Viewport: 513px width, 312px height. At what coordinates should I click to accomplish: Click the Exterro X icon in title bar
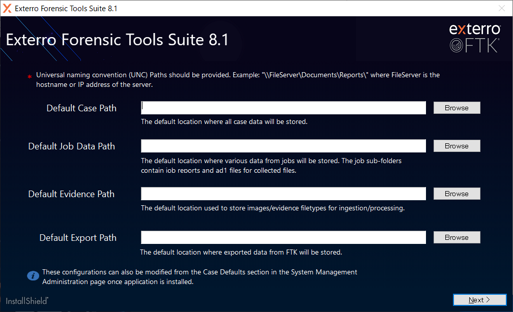[x=7, y=8]
